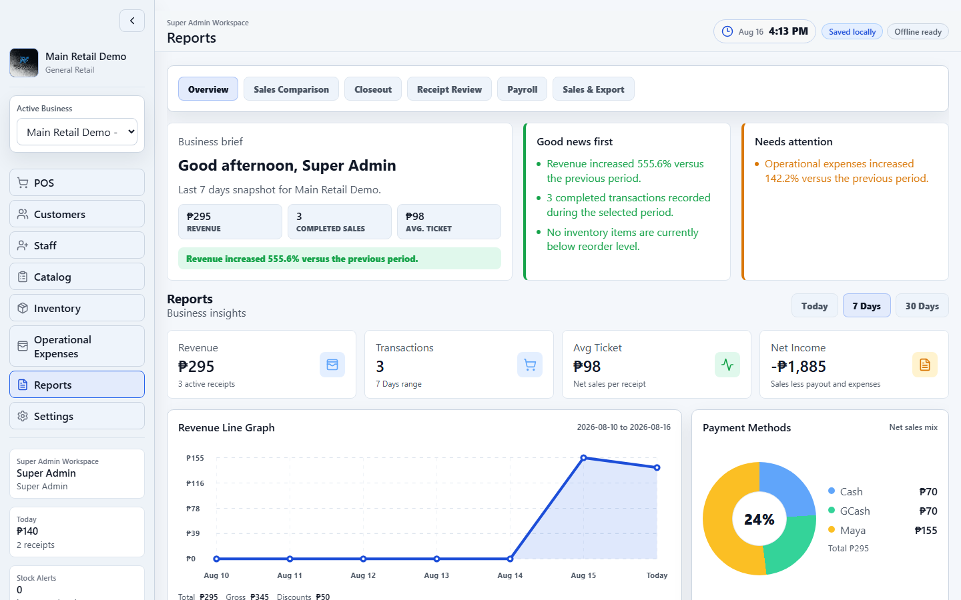Screen dimensions: 961x600
Task: Show the Today range
Action: [814, 305]
